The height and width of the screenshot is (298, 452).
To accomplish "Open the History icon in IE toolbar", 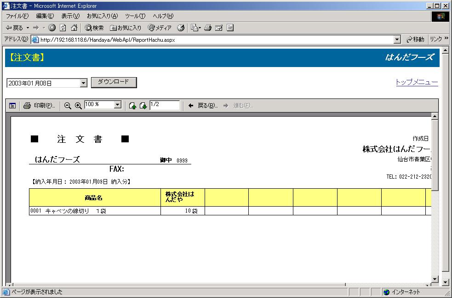I will pyautogui.click(x=181, y=28).
